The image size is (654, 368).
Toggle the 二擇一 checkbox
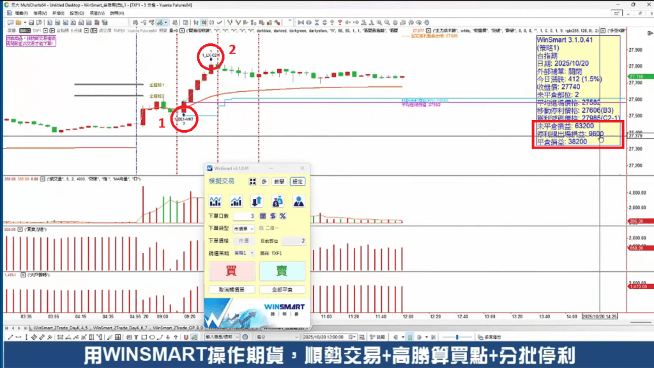pyautogui.click(x=261, y=228)
